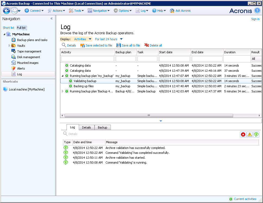The height and width of the screenshot is (203, 263).
Task: Click Save selected to file button
Action: 96,45
